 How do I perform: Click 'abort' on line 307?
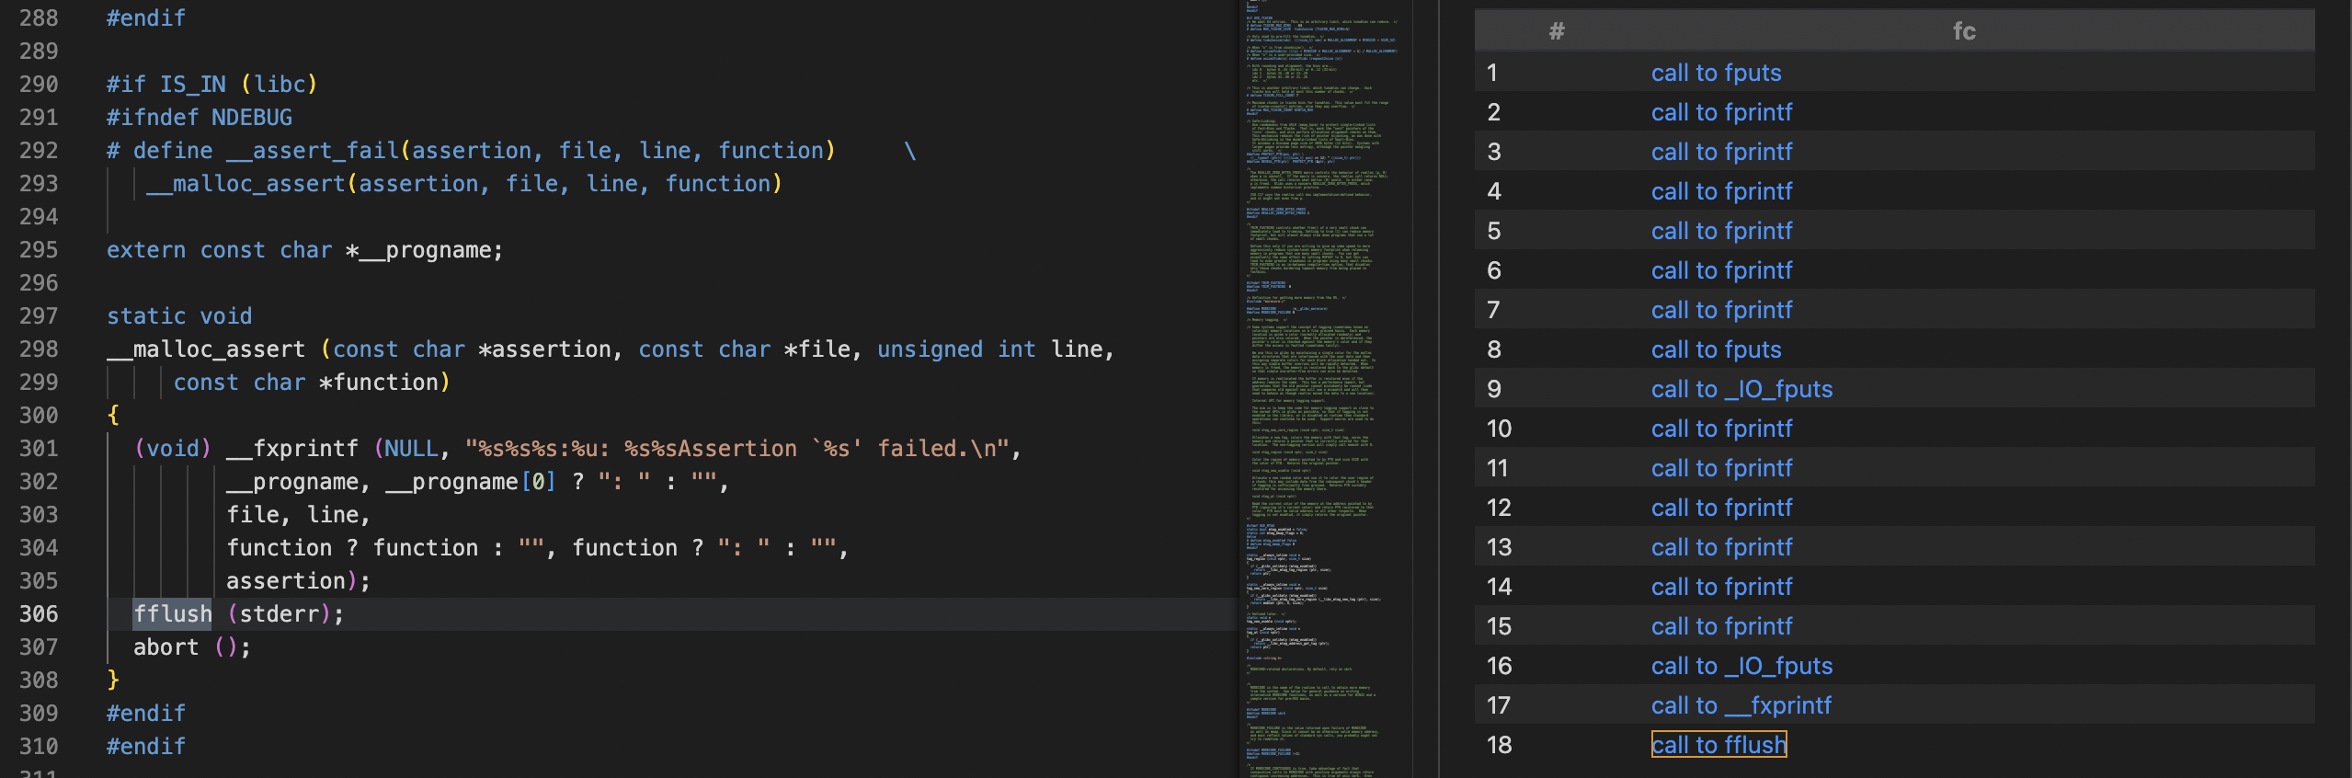pos(166,647)
